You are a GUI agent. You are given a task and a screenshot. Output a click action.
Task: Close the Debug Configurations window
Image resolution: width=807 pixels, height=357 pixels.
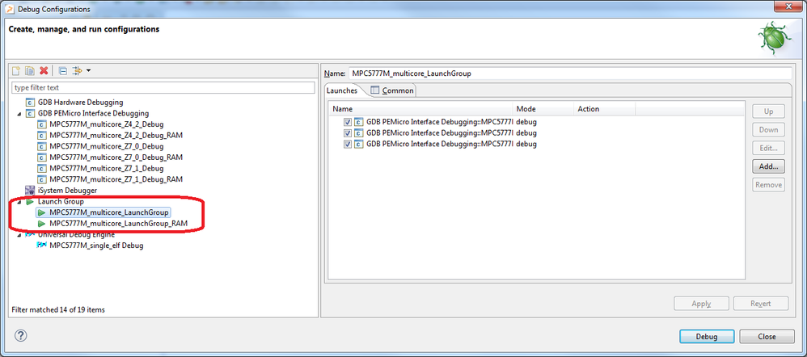click(x=788, y=8)
